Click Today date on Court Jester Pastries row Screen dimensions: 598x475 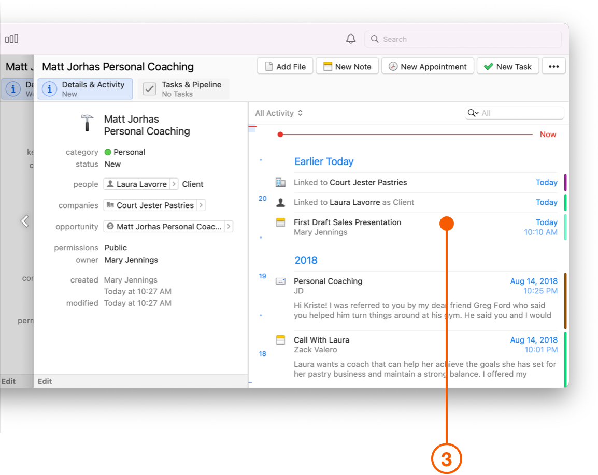click(x=547, y=183)
